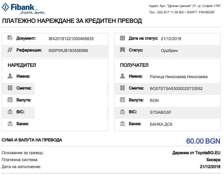Screen dimensions: 224x175
Task: Click the 60.00 BGN transfer amount
Action: click(x=203, y=141)
